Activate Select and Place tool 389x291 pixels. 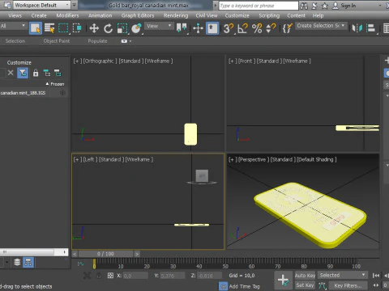136,28
